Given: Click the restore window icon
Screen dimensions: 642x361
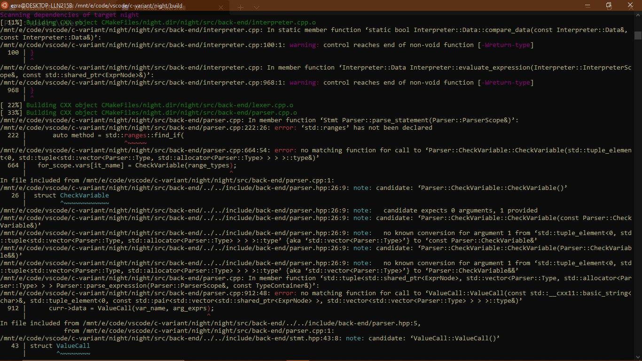Looking at the screenshot, I should point(608,5).
